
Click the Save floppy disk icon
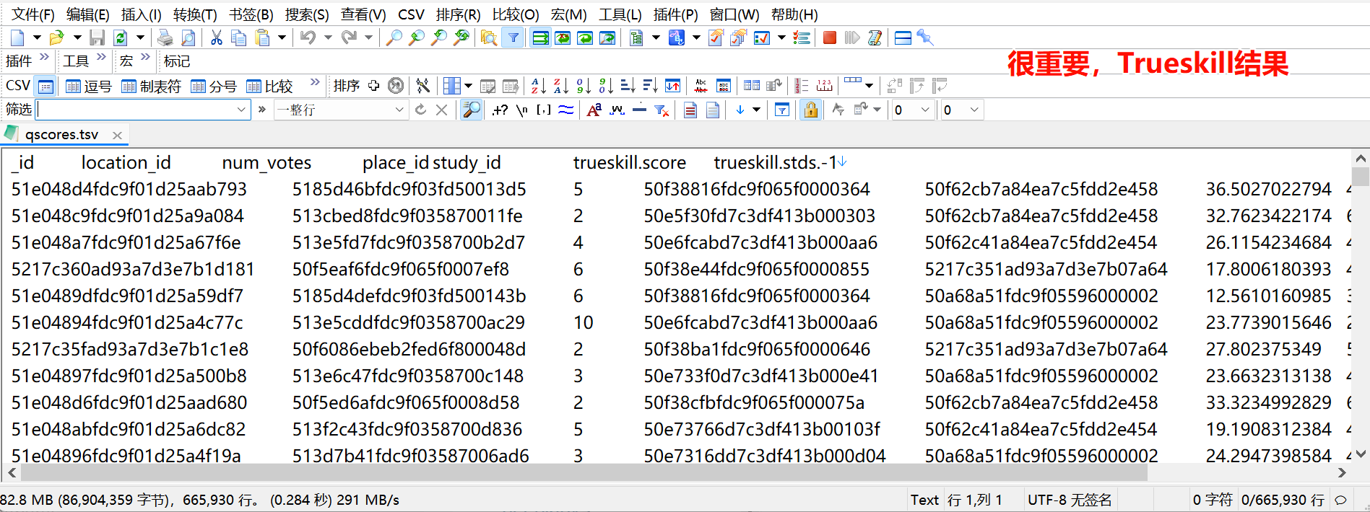[97, 38]
